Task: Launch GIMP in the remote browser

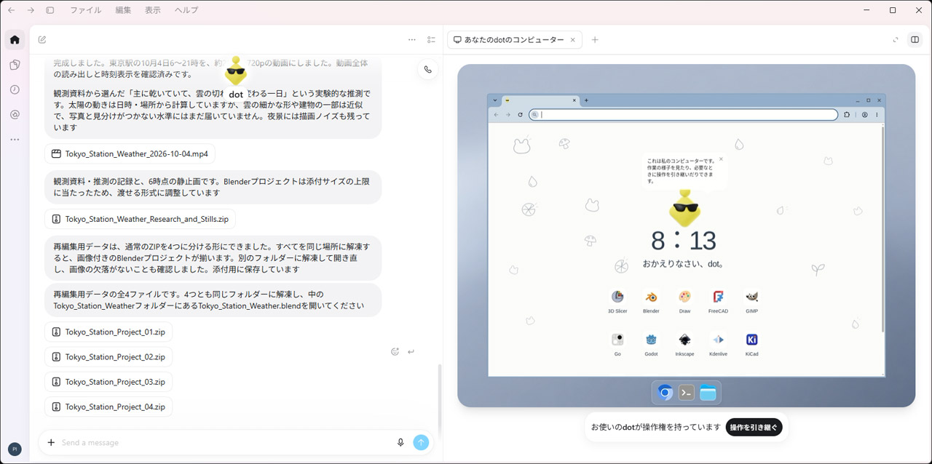Action: (x=752, y=301)
